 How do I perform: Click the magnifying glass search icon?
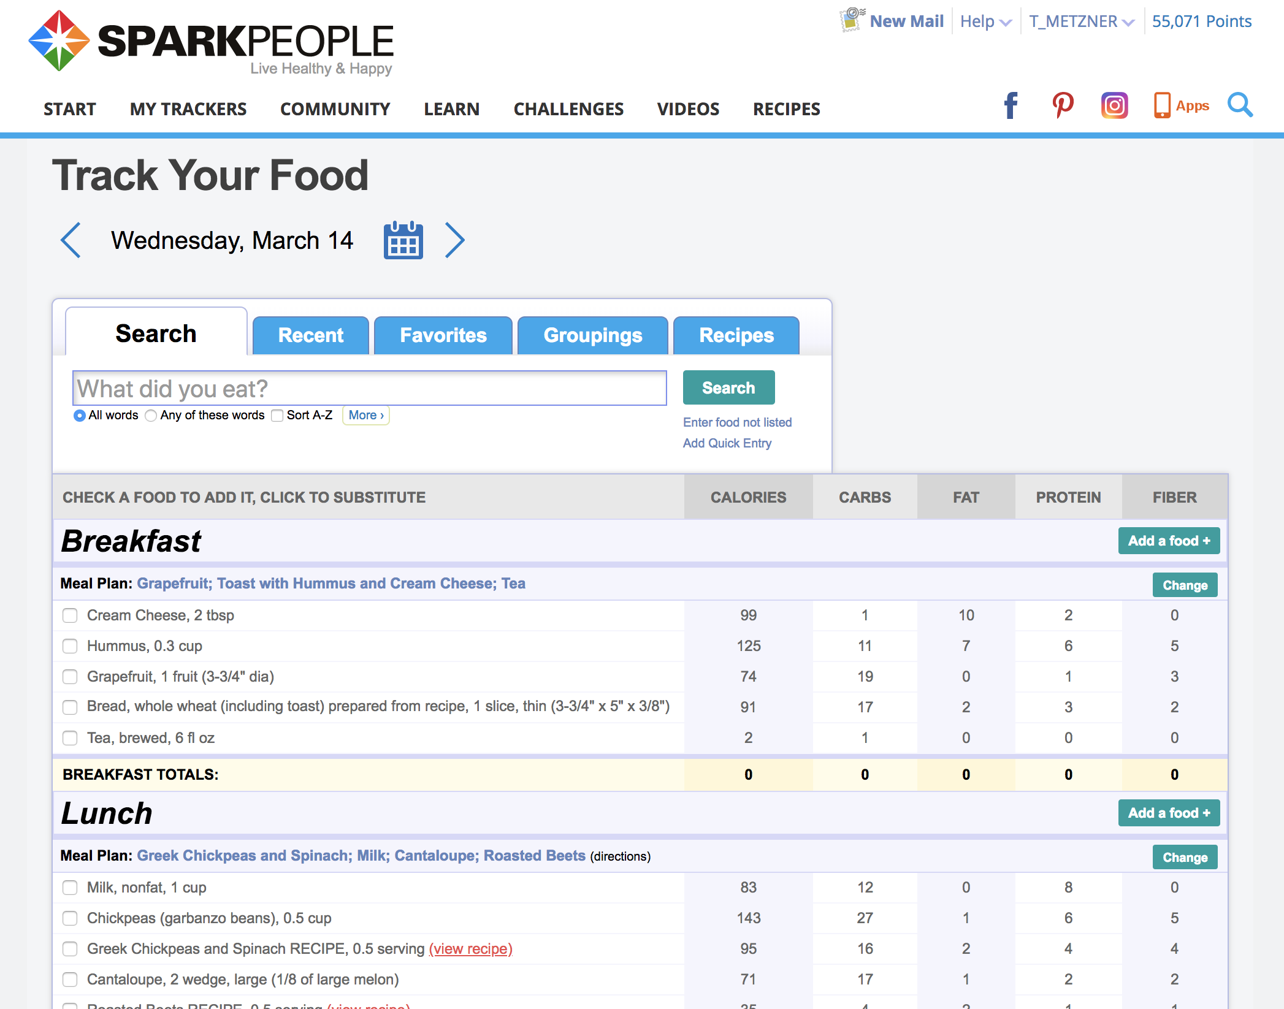pyautogui.click(x=1240, y=106)
